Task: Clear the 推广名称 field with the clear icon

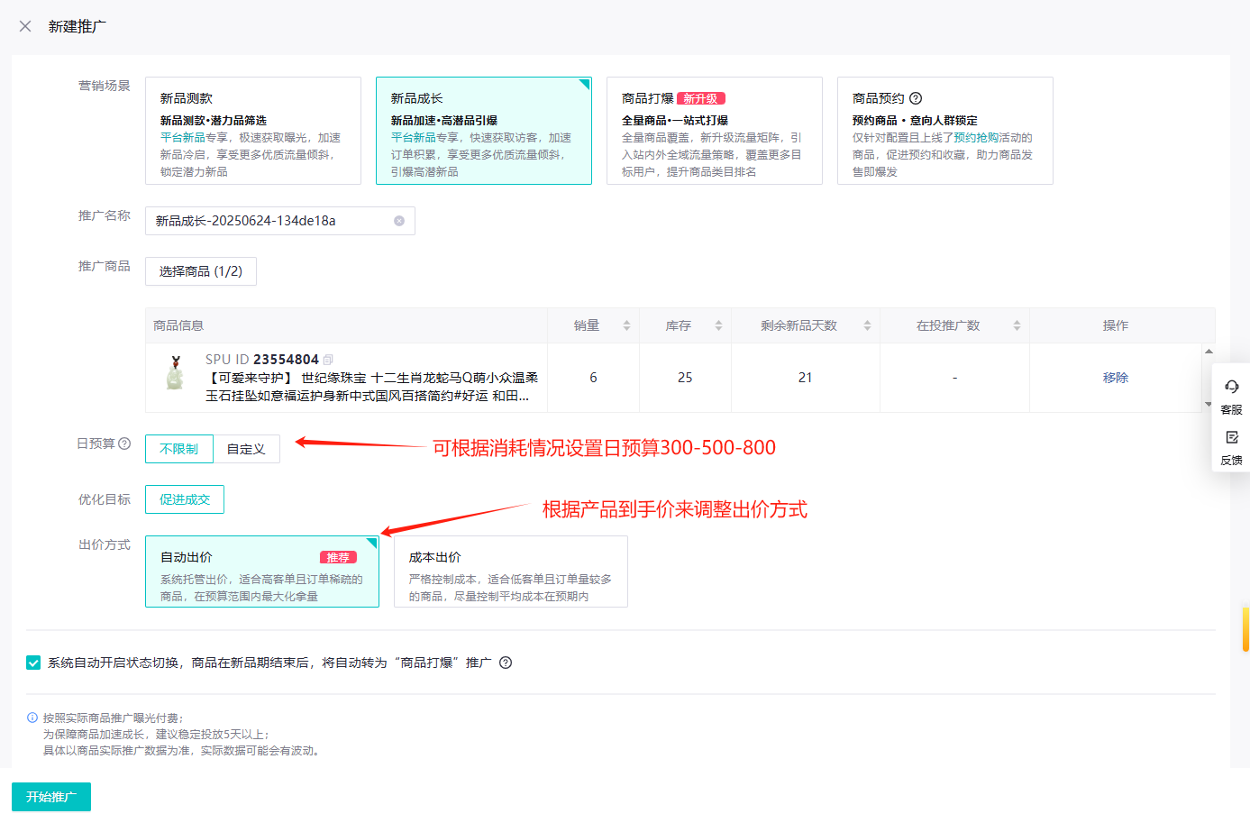Action: [399, 221]
